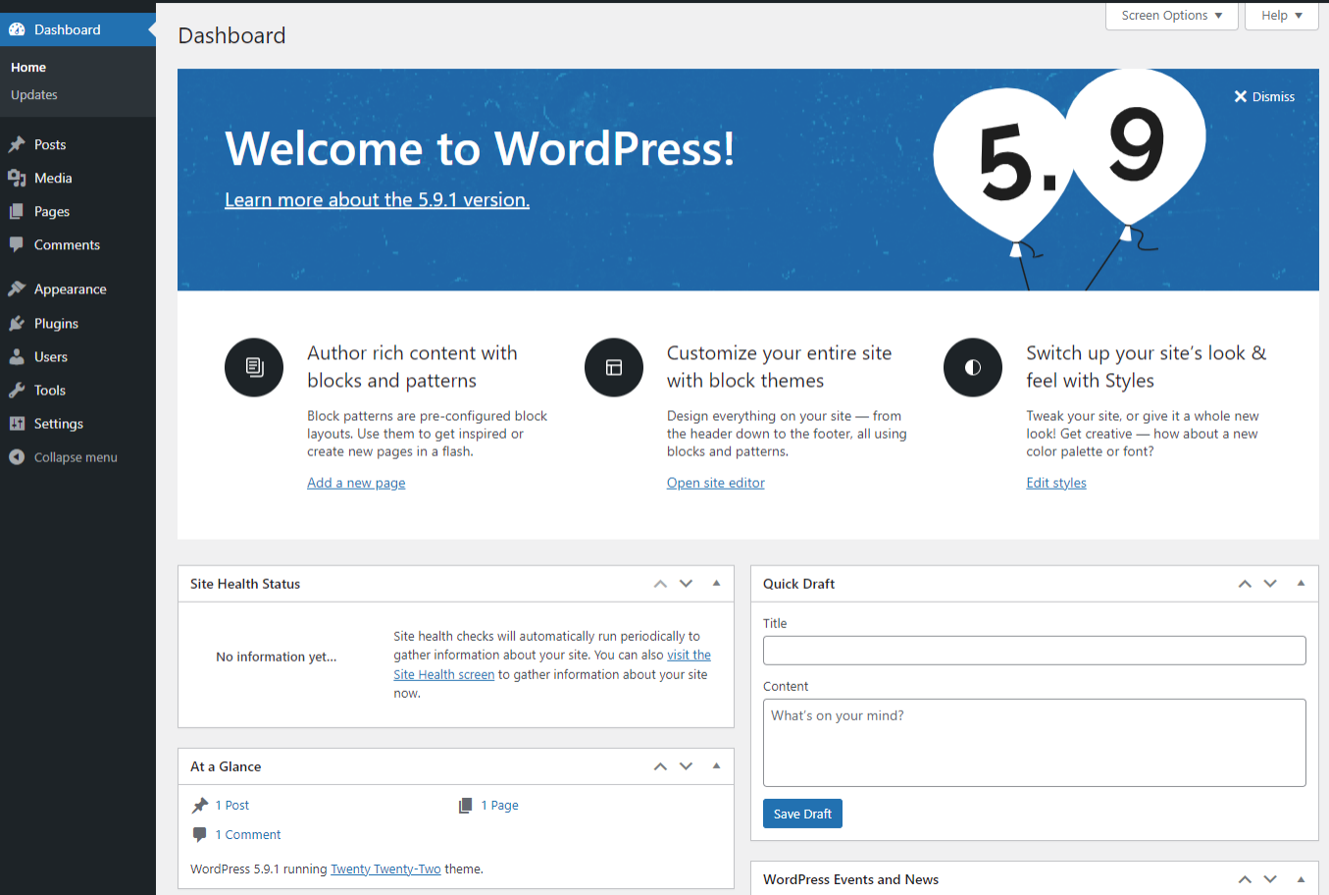Screen dimensions: 1329x895
Task: Click the Styles half-circle round icon
Action: click(x=973, y=367)
